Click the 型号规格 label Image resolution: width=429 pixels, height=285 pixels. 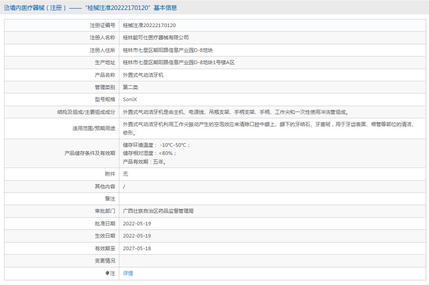105,99
